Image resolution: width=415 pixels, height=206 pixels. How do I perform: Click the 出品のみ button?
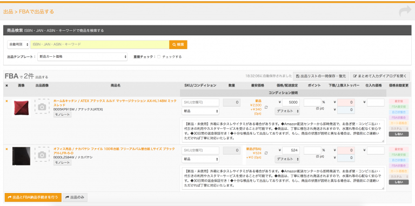[x=75, y=197]
